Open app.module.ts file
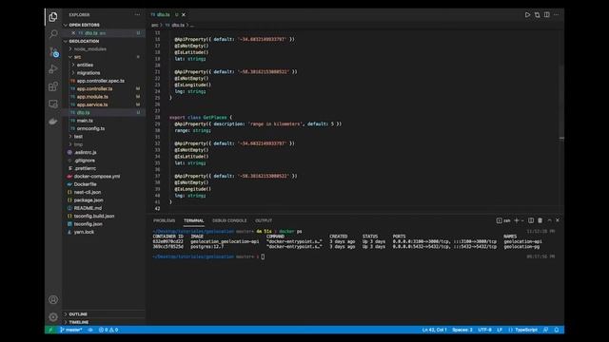609x342 pixels. 92,97
